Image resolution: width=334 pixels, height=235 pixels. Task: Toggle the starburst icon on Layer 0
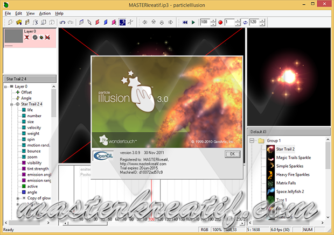coord(41,38)
